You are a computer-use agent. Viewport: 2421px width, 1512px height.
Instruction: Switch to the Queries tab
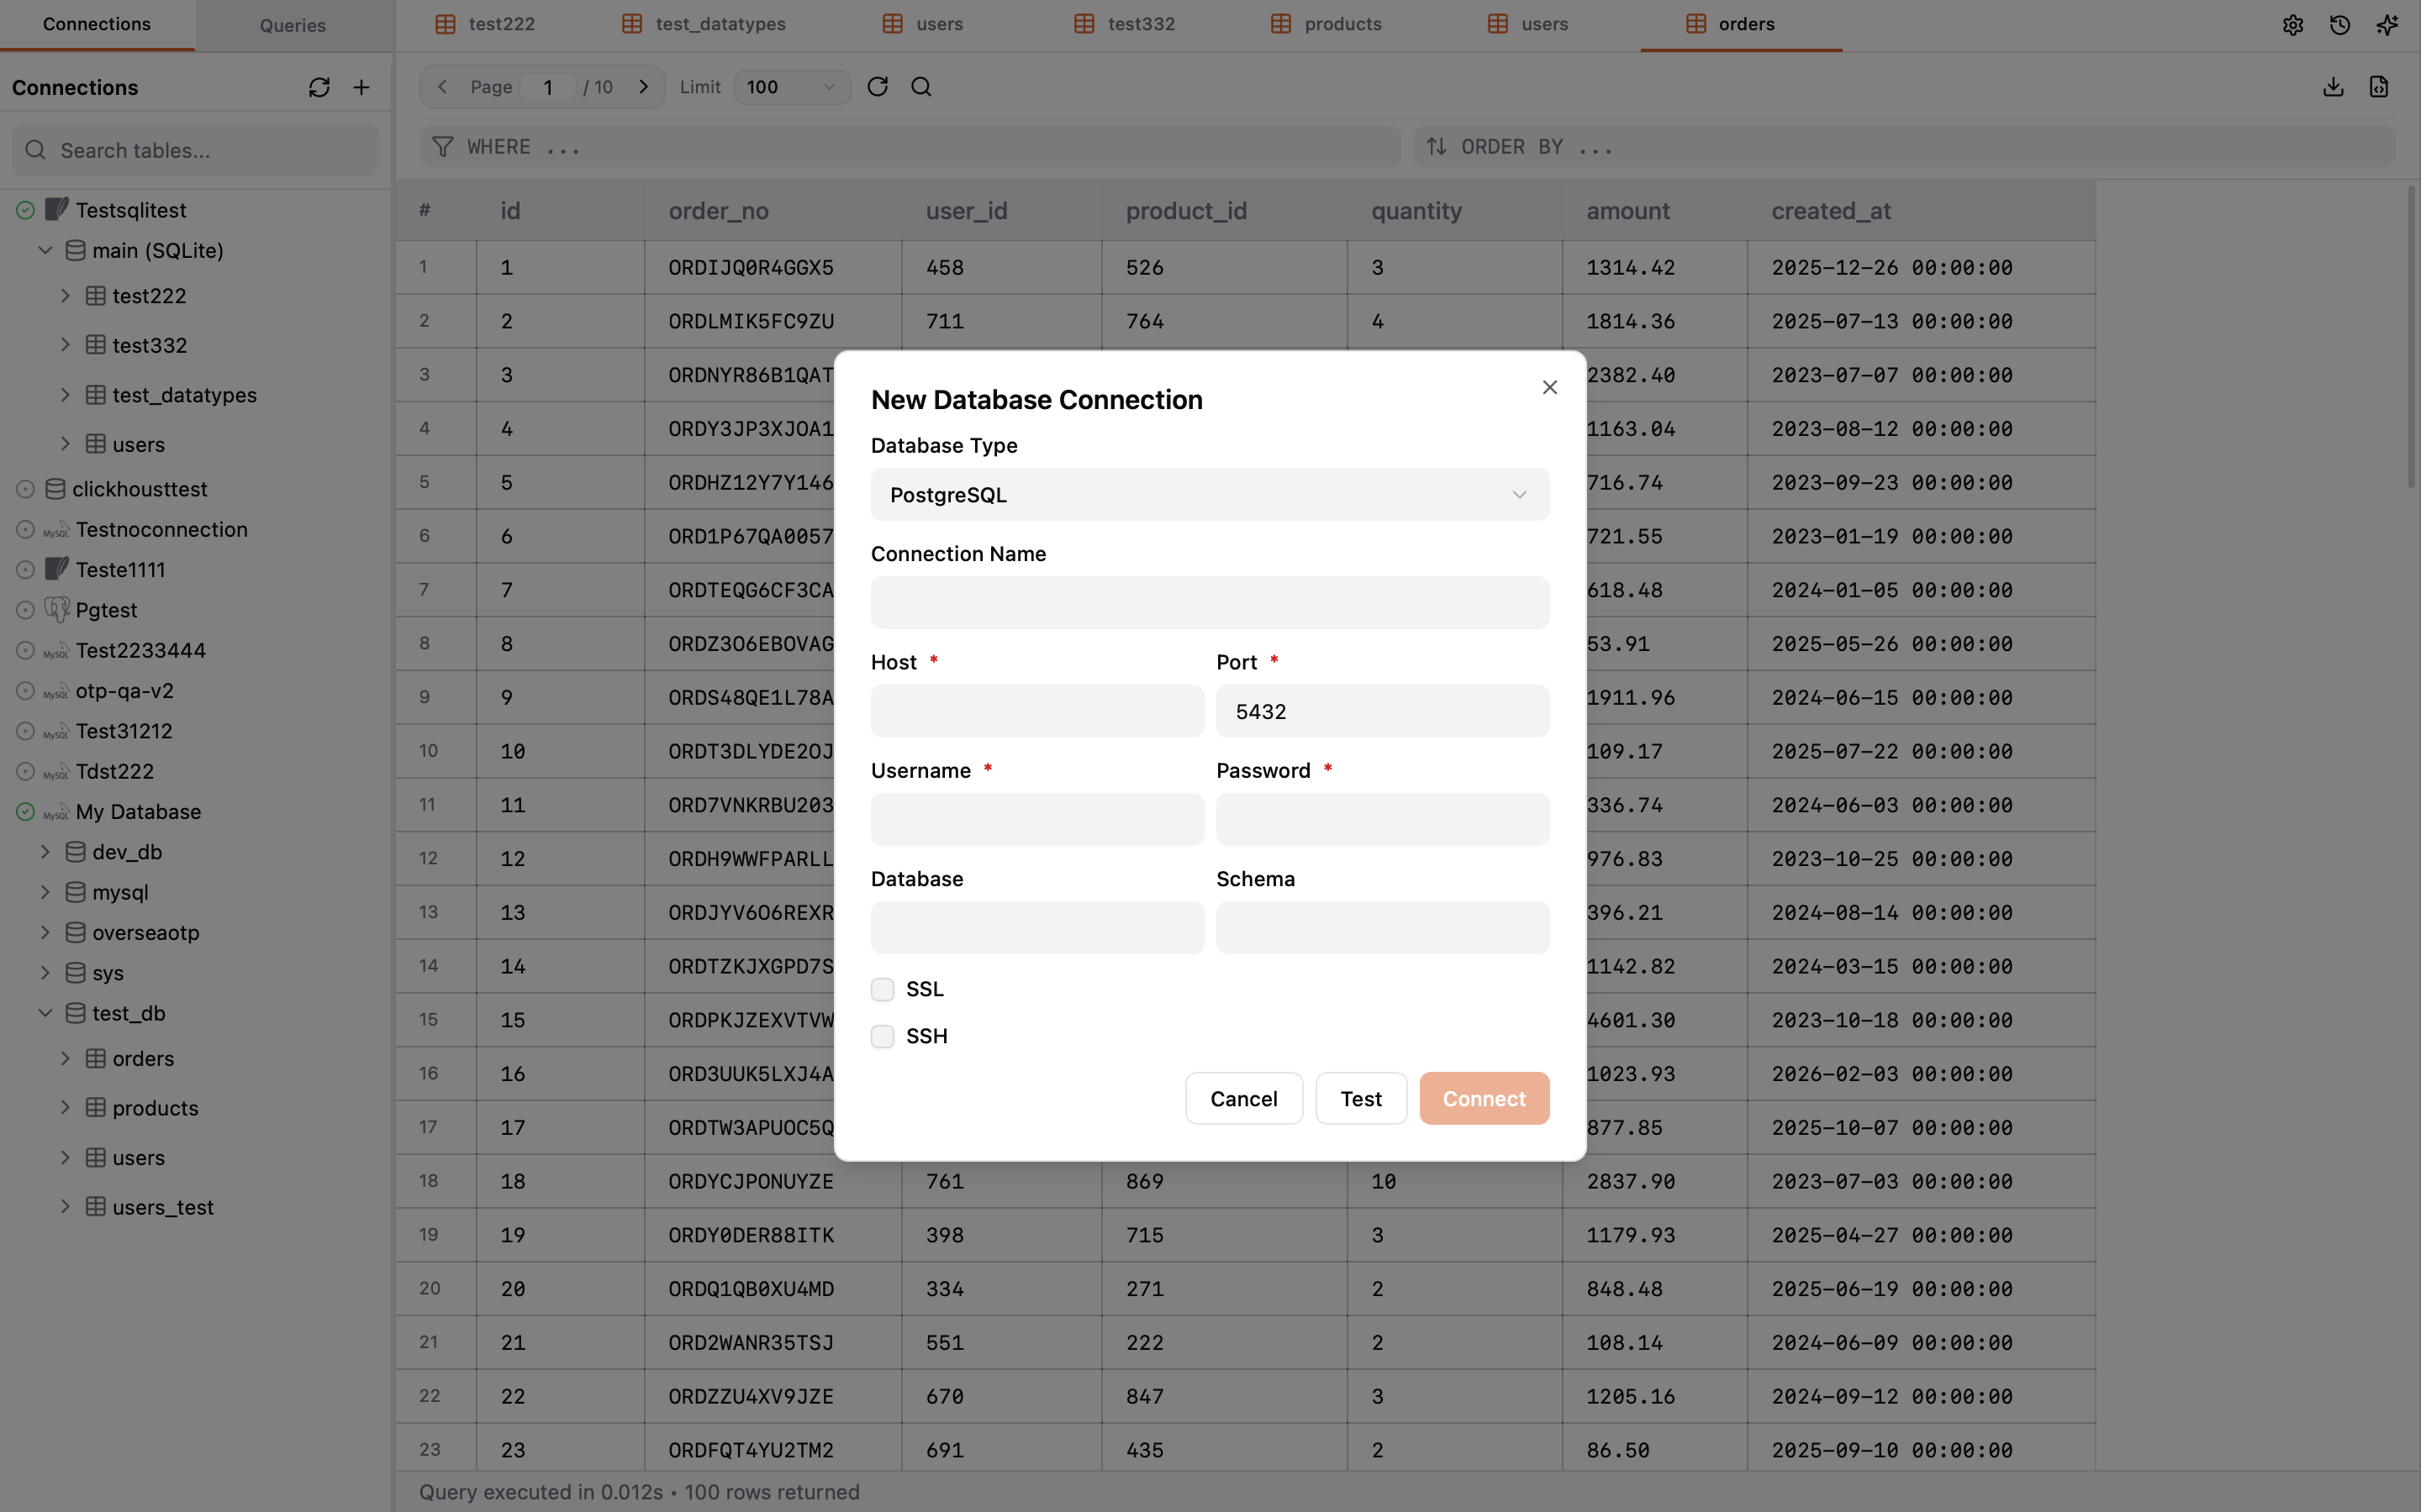click(x=293, y=25)
